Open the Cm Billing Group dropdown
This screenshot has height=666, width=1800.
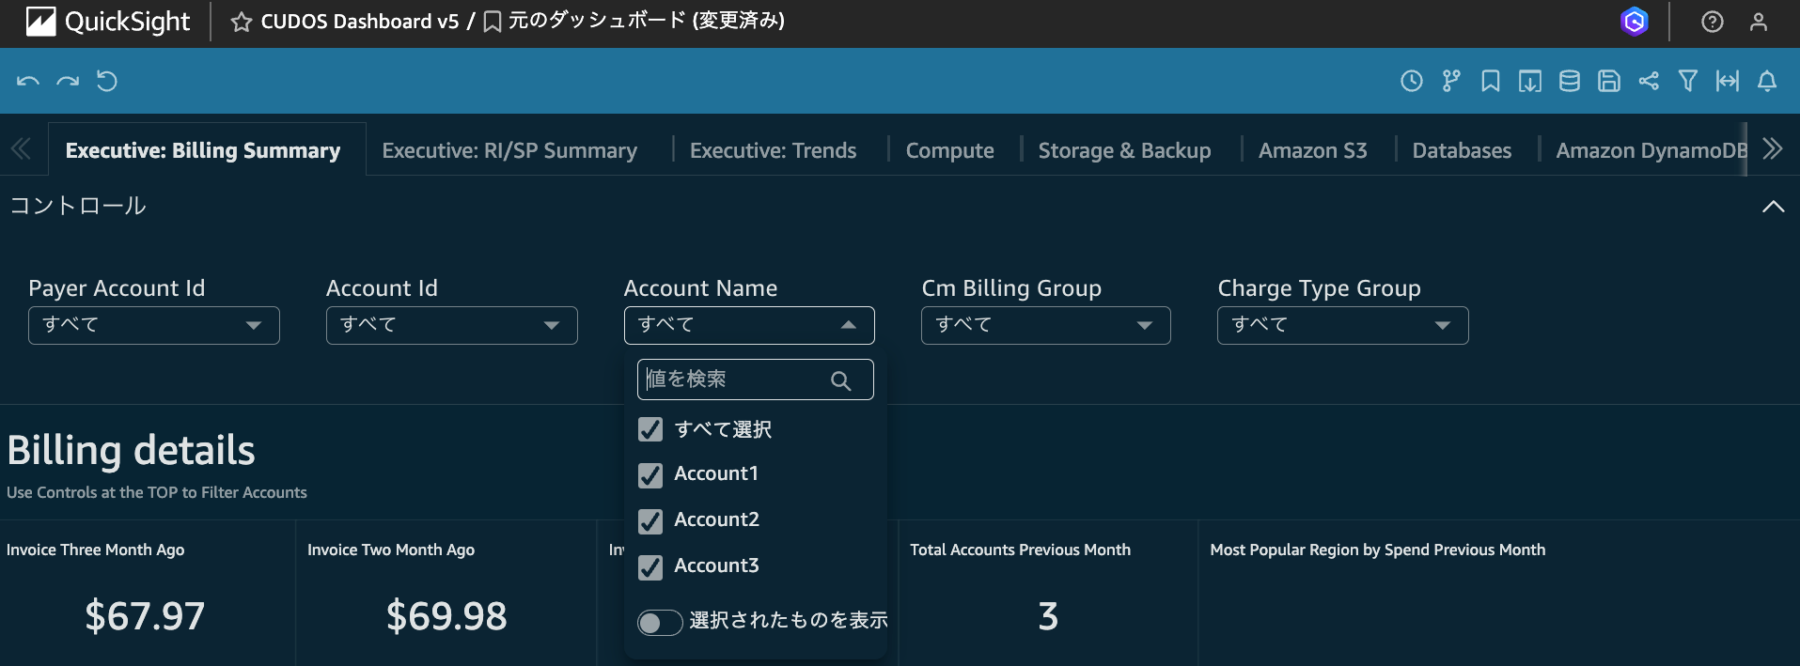(1046, 325)
